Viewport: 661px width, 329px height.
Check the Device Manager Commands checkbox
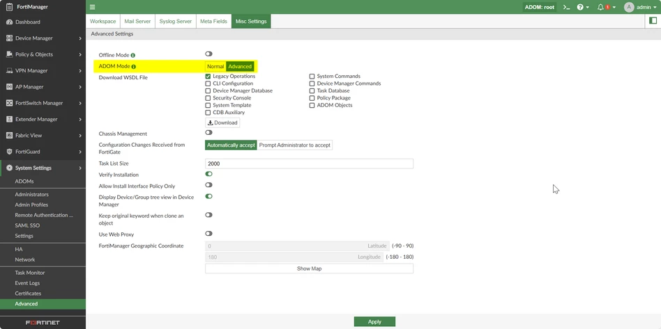[x=312, y=83]
